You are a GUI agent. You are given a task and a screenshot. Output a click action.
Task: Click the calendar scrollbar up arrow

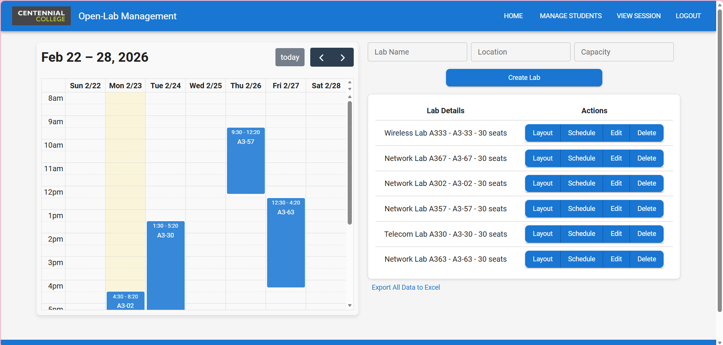tap(350, 97)
